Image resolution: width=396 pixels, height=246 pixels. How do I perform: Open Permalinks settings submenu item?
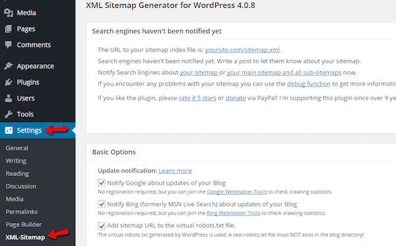tap(22, 212)
